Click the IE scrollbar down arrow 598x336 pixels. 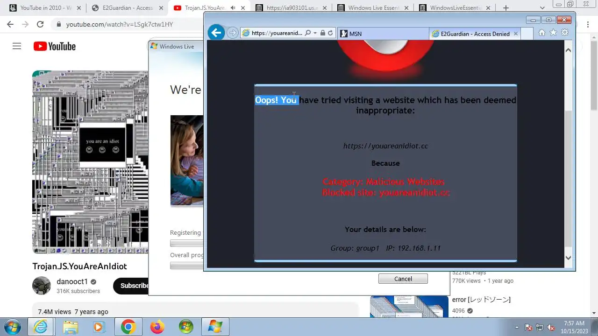pyautogui.click(x=568, y=257)
